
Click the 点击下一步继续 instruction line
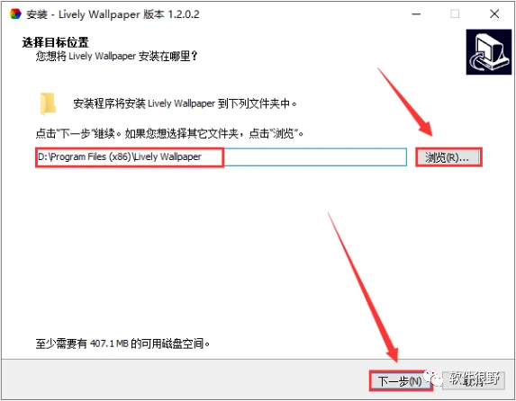coord(169,133)
